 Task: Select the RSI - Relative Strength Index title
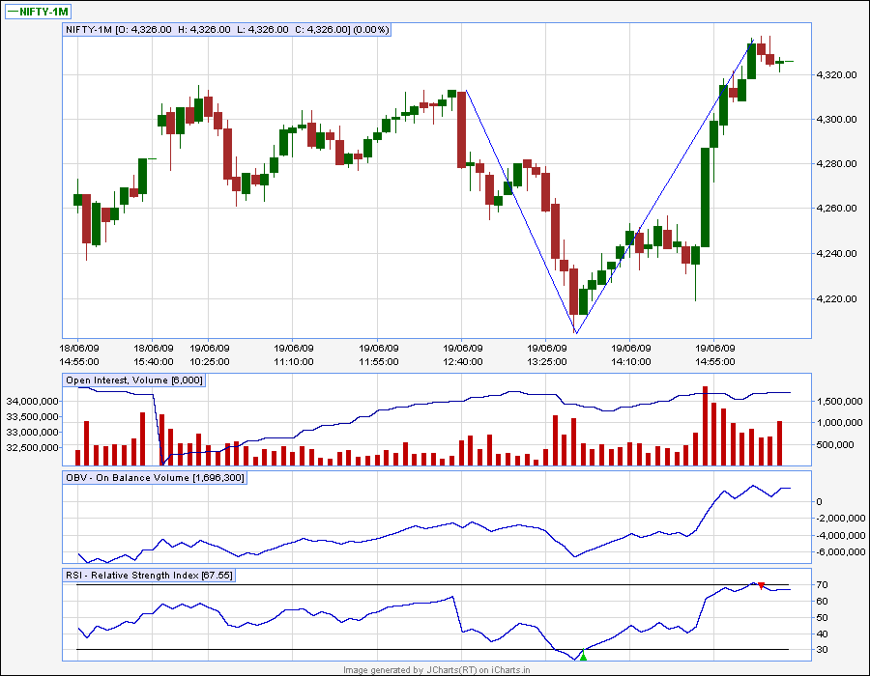[x=149, y=576]
